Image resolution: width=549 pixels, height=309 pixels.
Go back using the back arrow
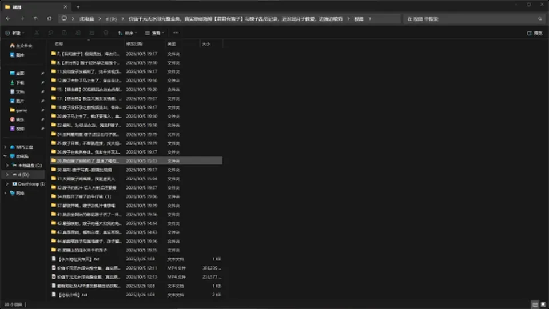click(8, 18)
